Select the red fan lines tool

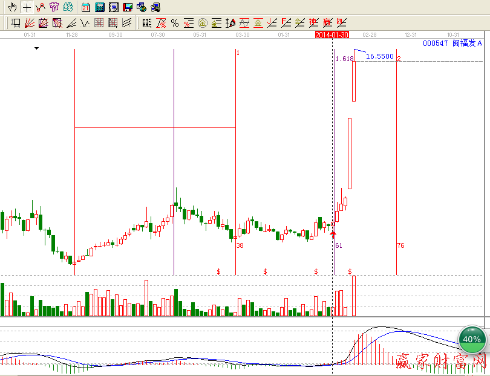29,24
